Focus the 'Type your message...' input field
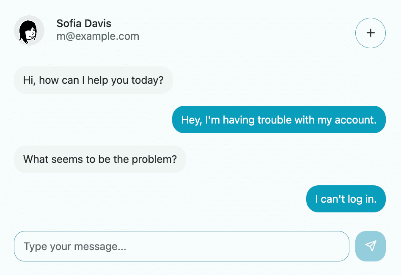Screen dimensions: 401x275 click(181, 246)
